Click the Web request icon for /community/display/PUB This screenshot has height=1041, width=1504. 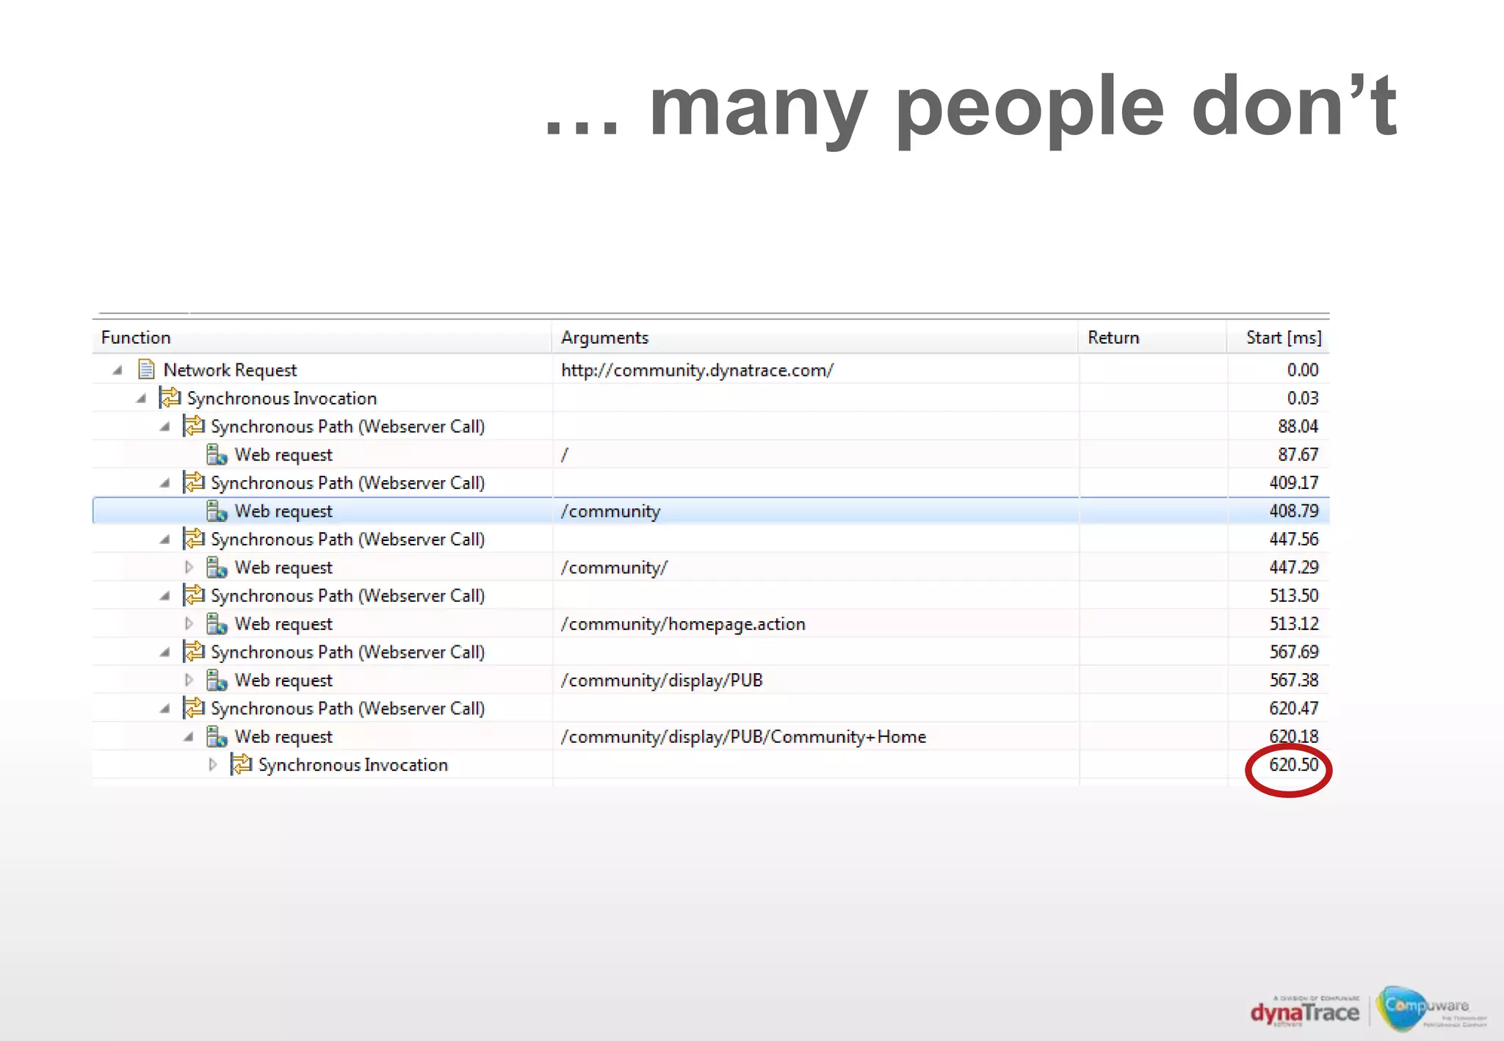[x=217, y=681]
